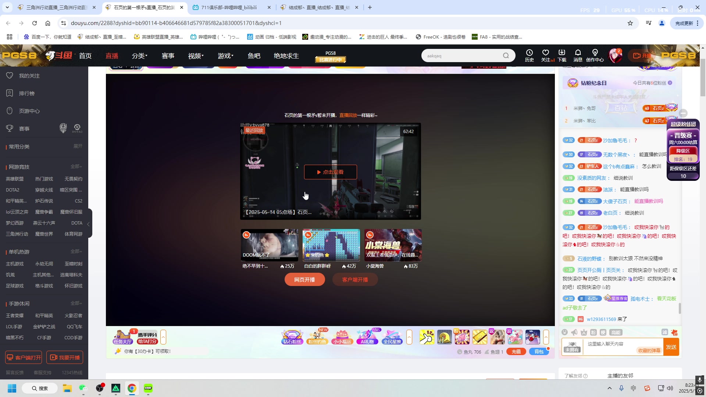The height and width of the screenshot is (397, 706).
Task: Click the 点击观看 play button
Action: pyautogui.click(x=330, y=172)
